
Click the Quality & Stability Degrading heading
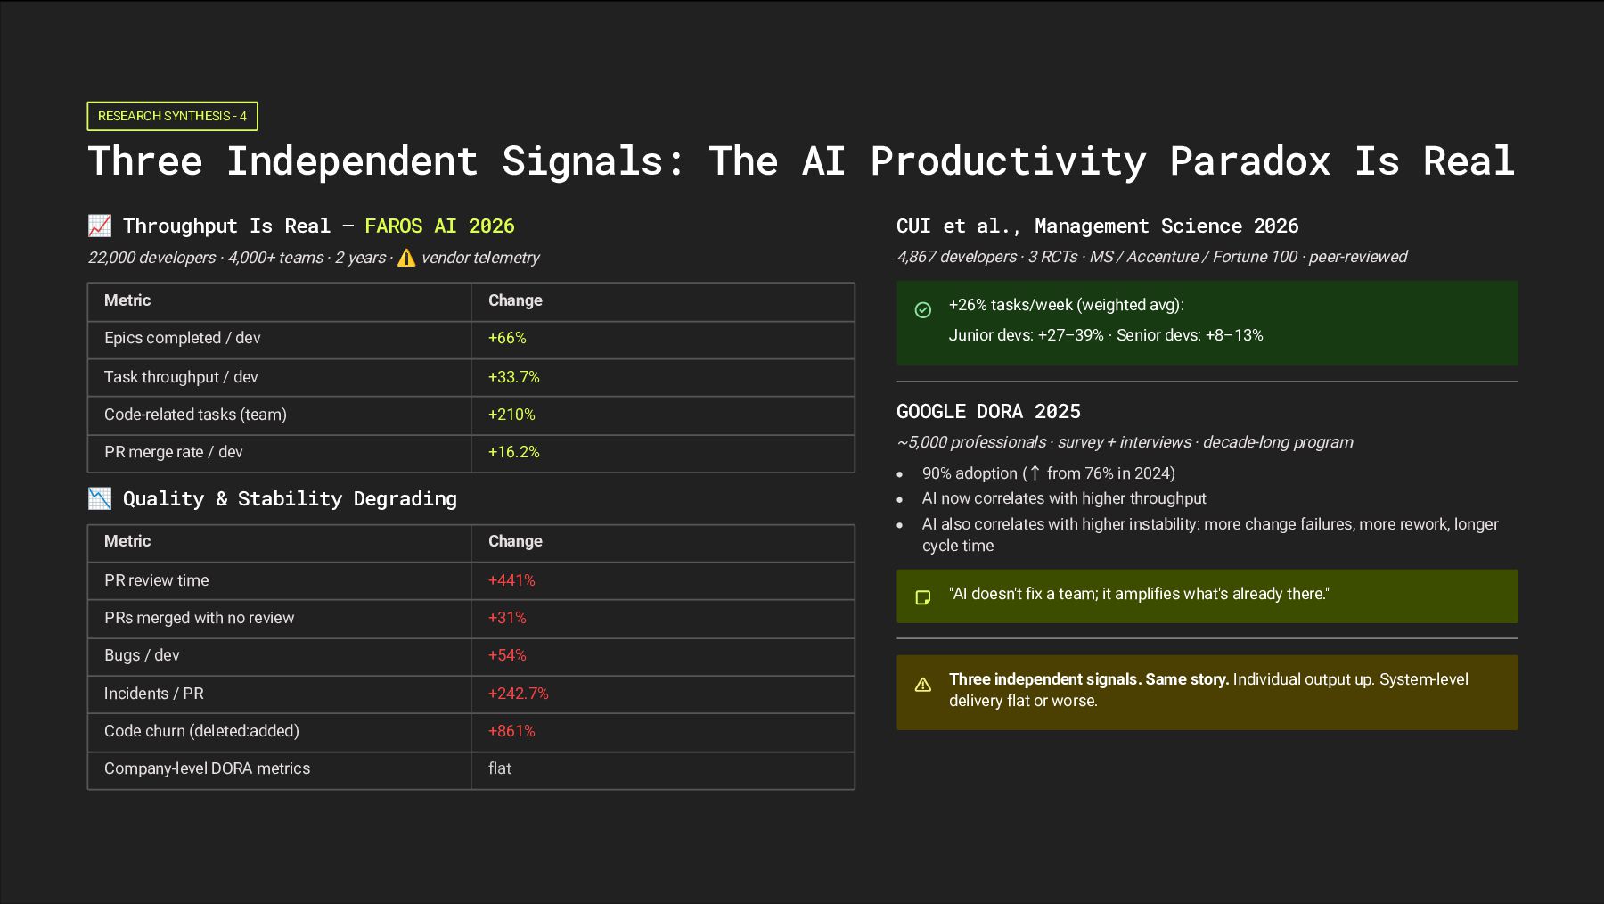tap(290, 499)
